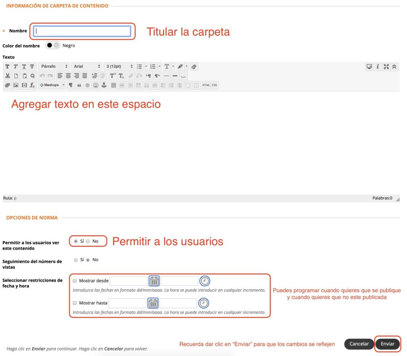Select No for Permitir a los usuarios ver

point(88,241)
